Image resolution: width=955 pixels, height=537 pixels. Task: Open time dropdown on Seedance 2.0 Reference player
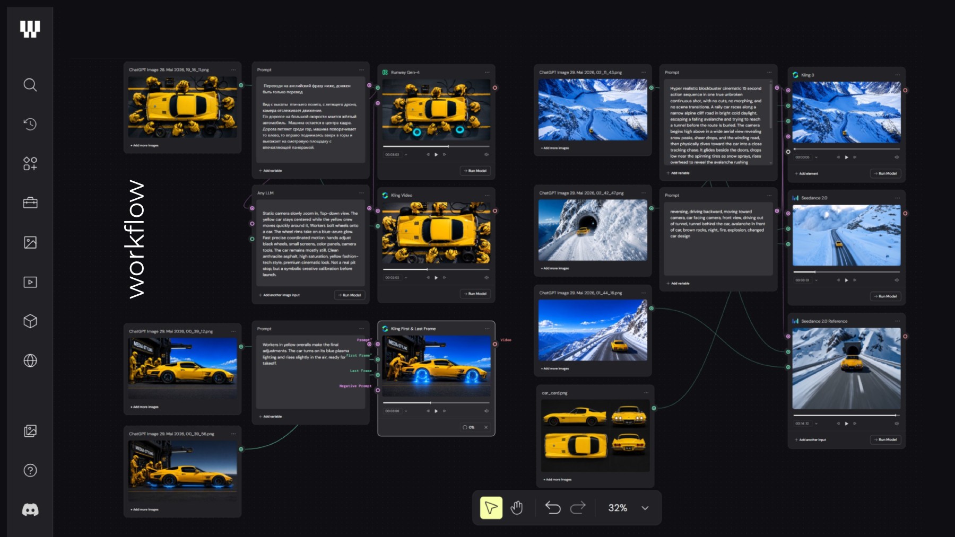point(816,424)
